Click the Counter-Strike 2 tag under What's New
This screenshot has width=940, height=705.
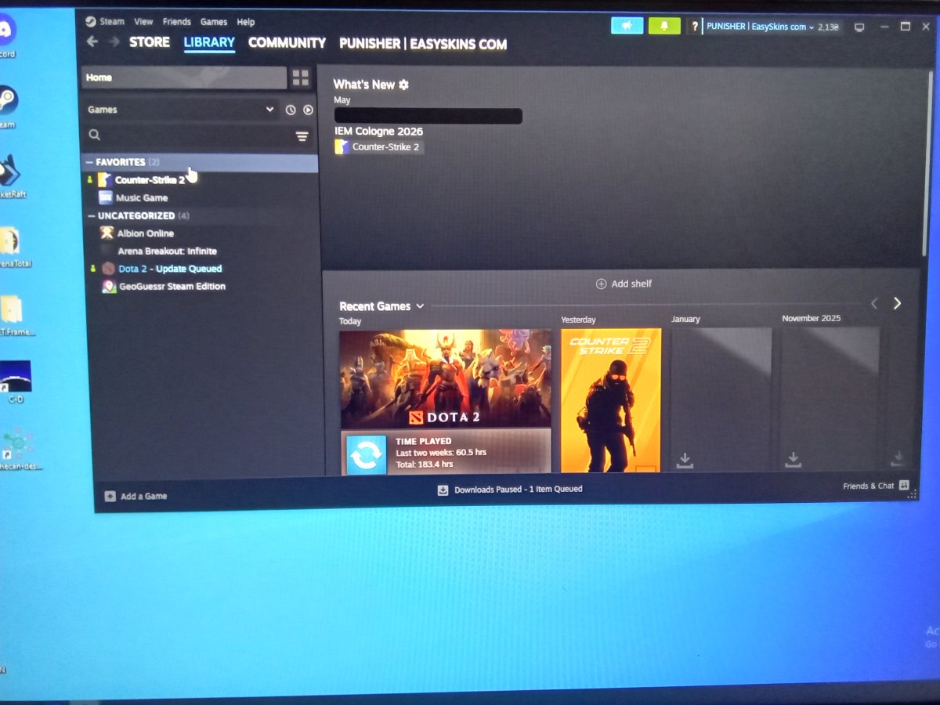pyautogui.click(x=379, y=146)
